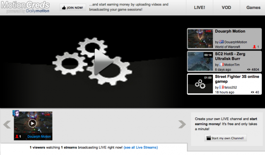Click the MotionCreds logo
Screen dimensions: 265x155
[x=25, y=7]
